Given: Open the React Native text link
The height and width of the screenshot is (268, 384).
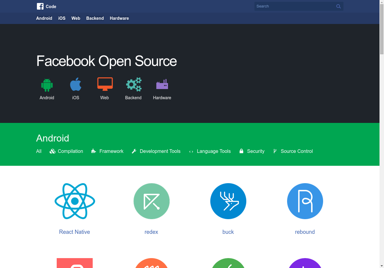Looking at the screenshot, I should 74,232.
